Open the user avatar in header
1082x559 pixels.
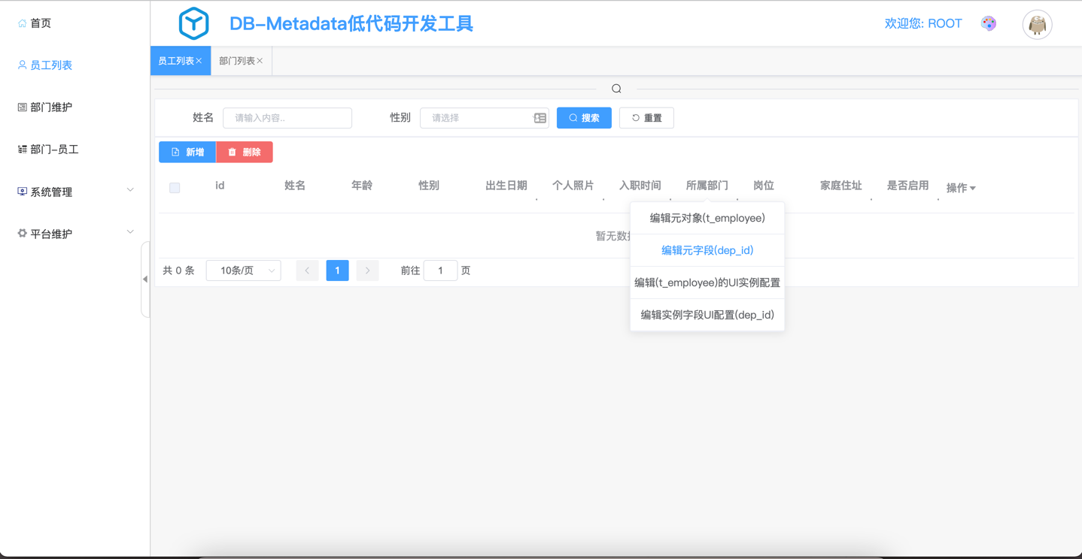coord(1037,25)
